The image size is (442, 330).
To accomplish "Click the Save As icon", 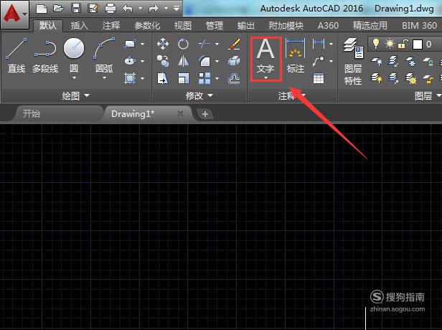I will coord(93,9).
